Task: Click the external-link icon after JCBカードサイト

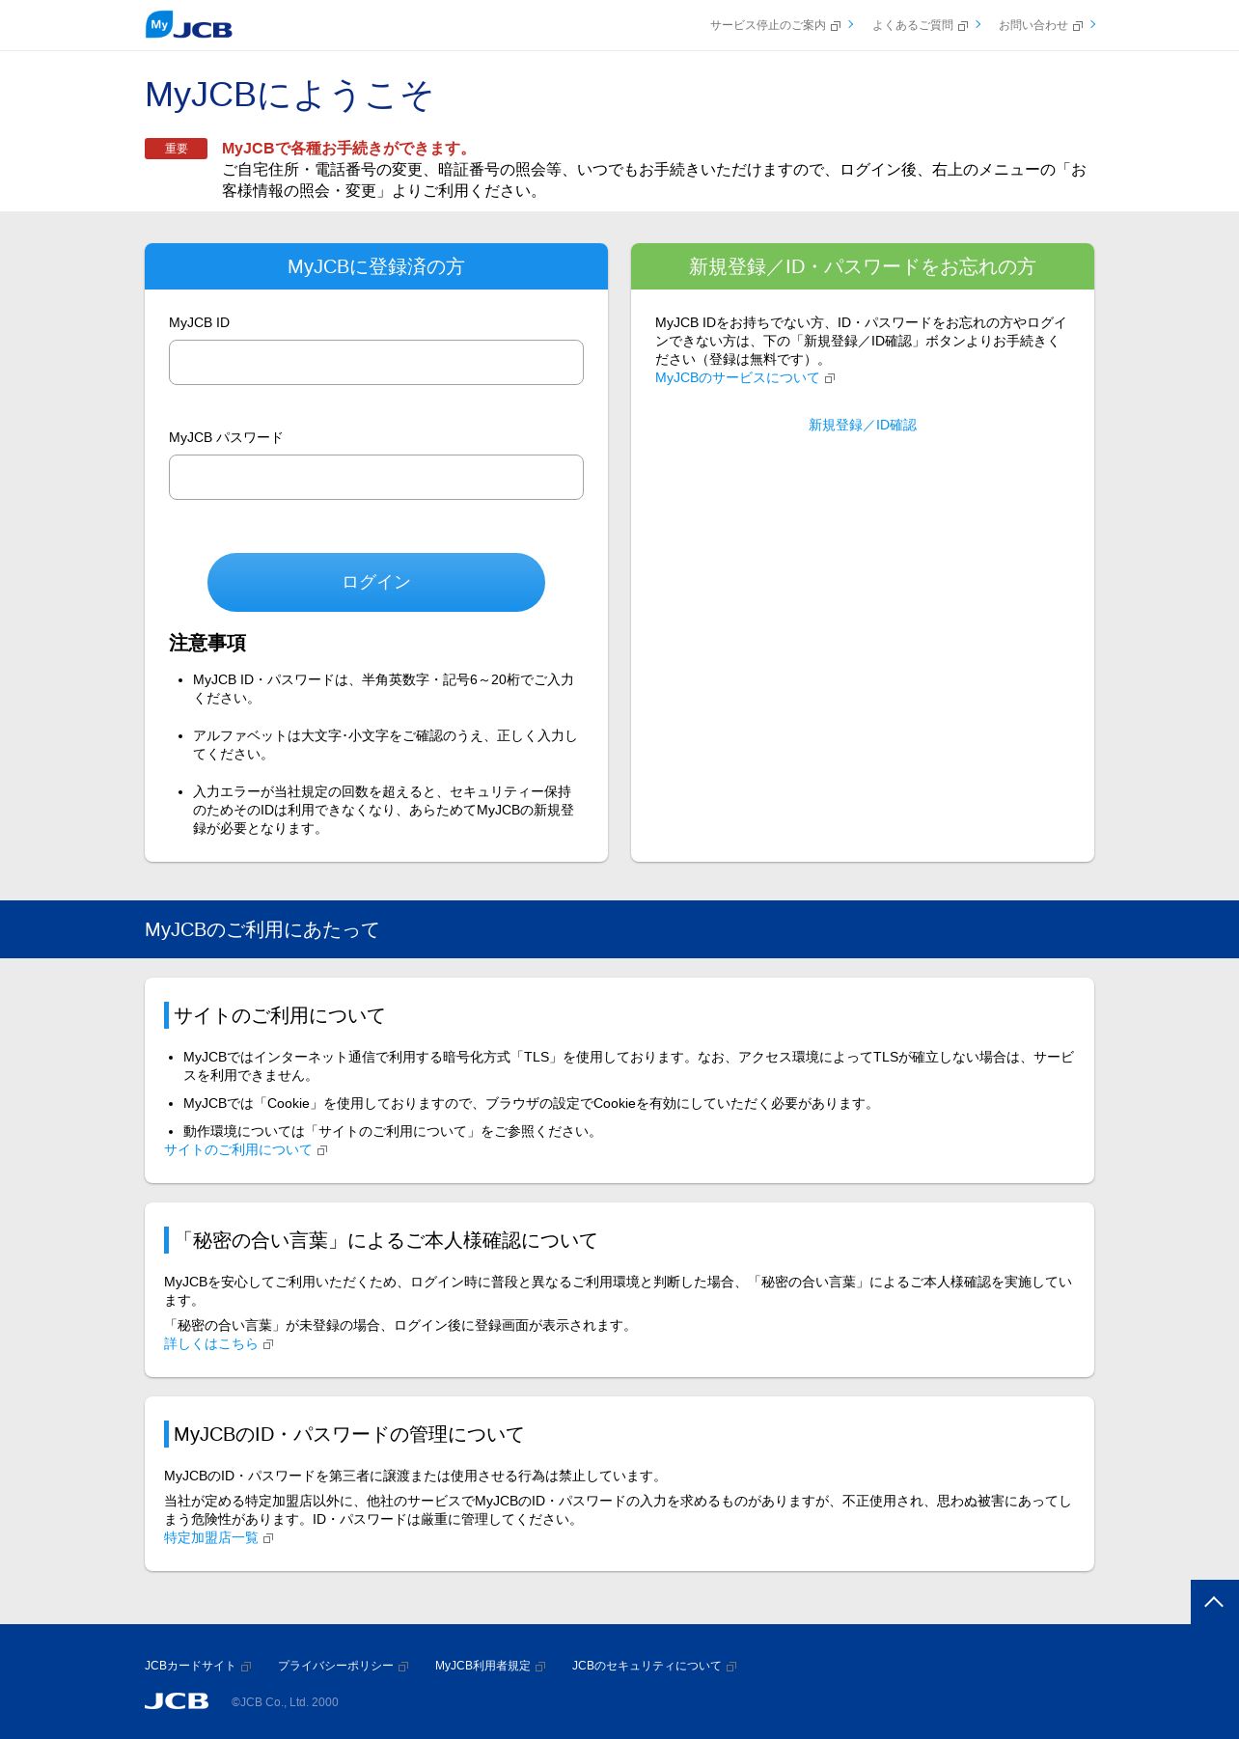Action: (246, 1667)
